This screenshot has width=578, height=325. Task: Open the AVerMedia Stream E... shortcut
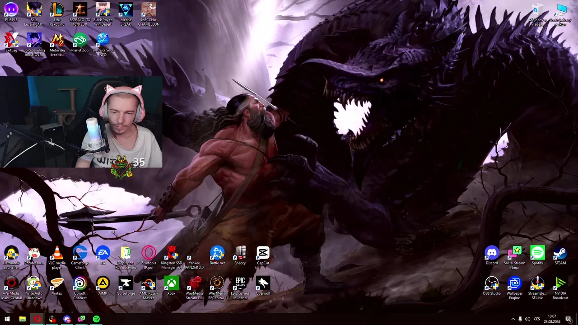click(x=194, y=288)
